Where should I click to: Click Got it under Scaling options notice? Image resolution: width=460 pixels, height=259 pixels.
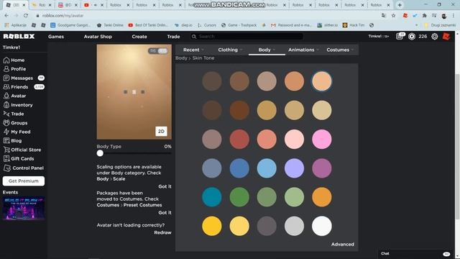click(165, 186)
